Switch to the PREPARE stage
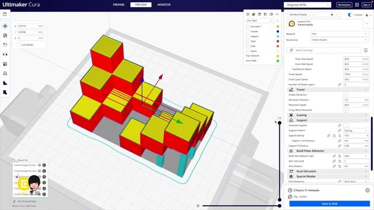This screenshot has height=210, width=374. (x=119, y=5)
